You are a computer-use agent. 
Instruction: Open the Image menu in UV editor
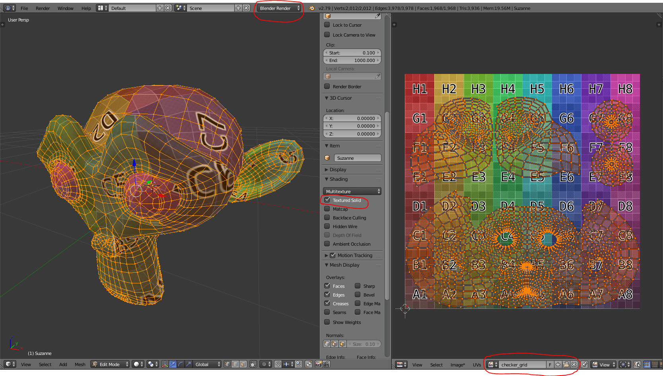[457, 364]
